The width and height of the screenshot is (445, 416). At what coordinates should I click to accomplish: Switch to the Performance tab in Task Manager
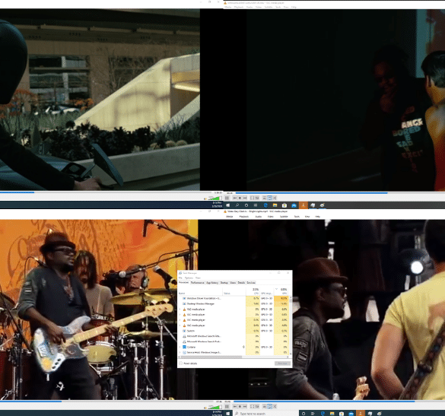click(x=197, y=283)
